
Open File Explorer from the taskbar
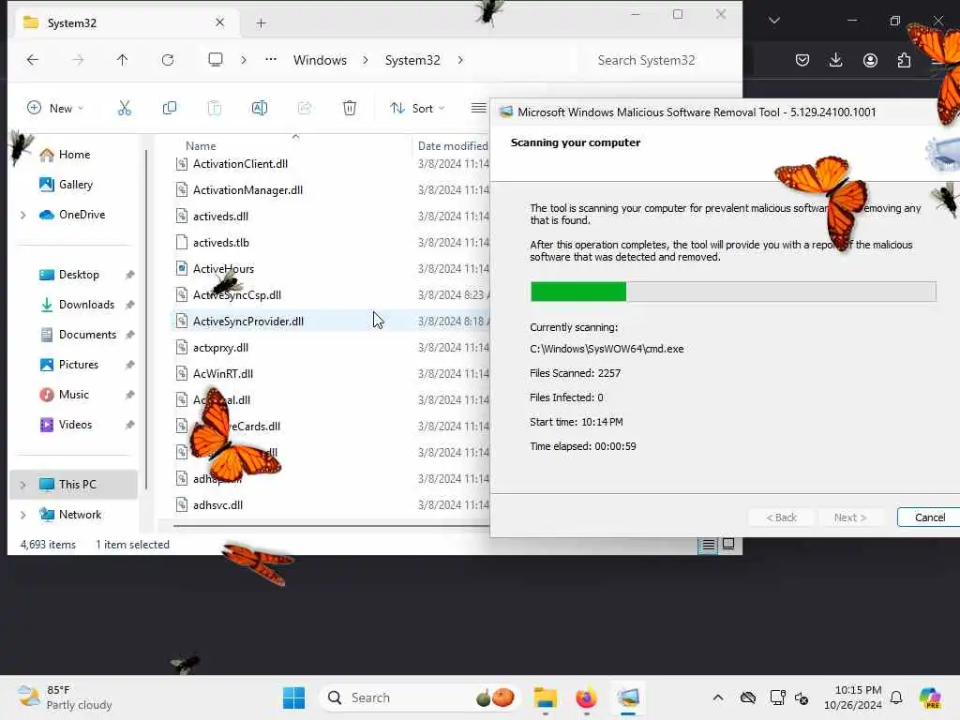(545, 697)
